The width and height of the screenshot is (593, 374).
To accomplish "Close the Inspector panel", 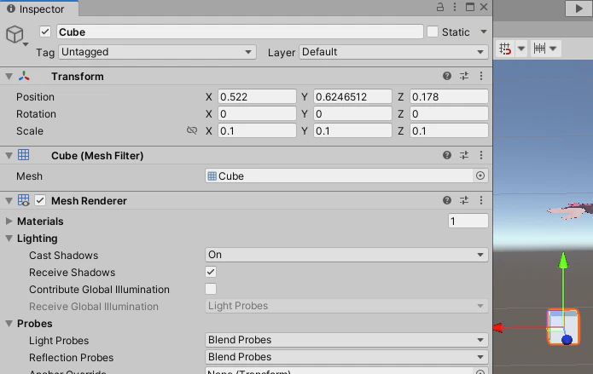I will 484,7.
